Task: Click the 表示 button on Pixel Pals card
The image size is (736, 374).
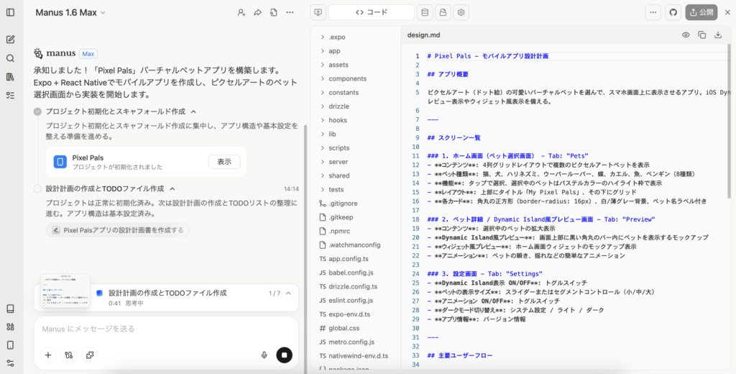Action: click(x=224, y=162)
